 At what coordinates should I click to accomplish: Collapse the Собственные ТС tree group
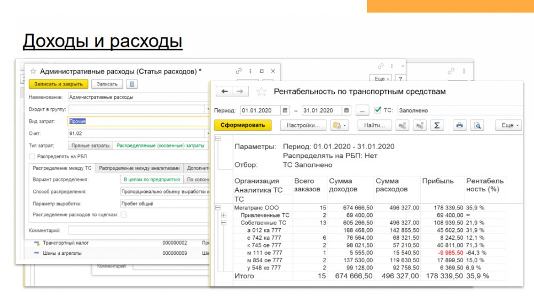point(224,222)
